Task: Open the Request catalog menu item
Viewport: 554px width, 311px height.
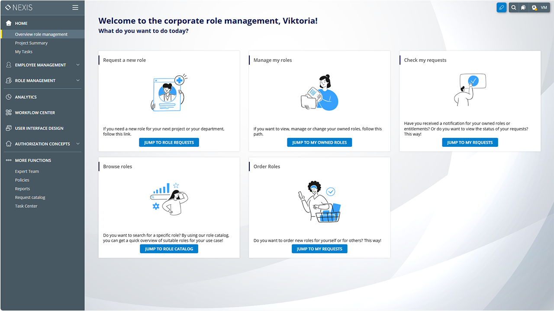Action: click(x=30, y=197)
